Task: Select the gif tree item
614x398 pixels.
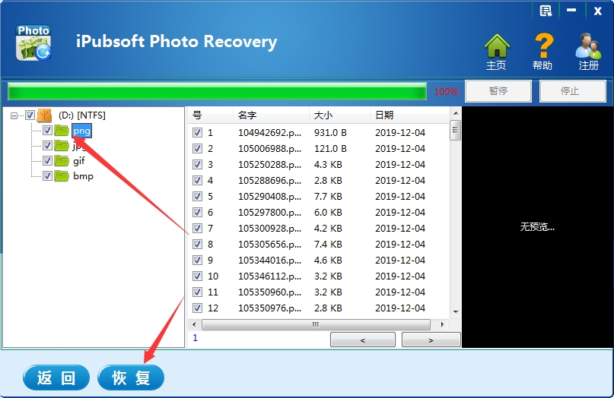Action: coord(78,161)
